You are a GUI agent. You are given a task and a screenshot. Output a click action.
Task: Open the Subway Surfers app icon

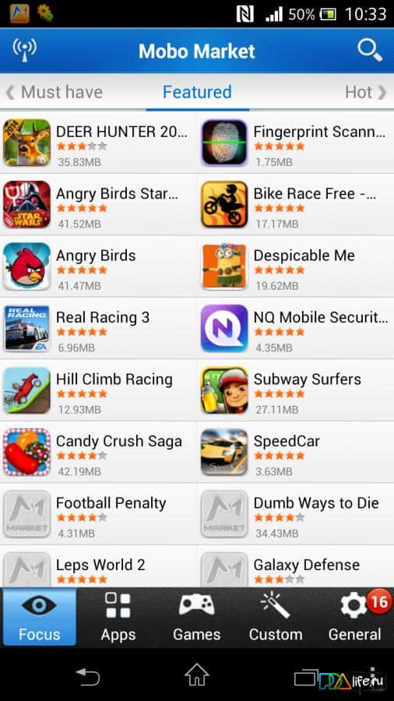[224, 390]
